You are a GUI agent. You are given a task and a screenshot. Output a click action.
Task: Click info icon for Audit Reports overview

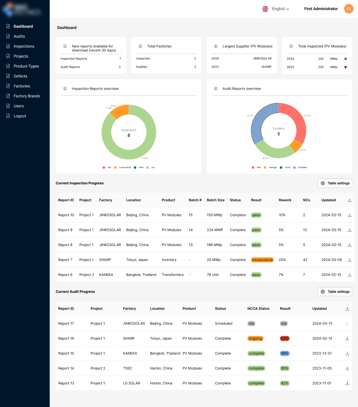216,88
